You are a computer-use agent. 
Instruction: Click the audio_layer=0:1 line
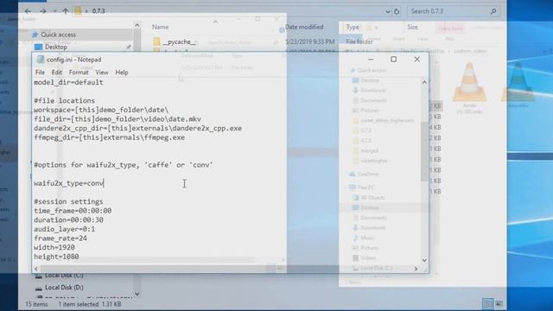(x=65, y=229)
